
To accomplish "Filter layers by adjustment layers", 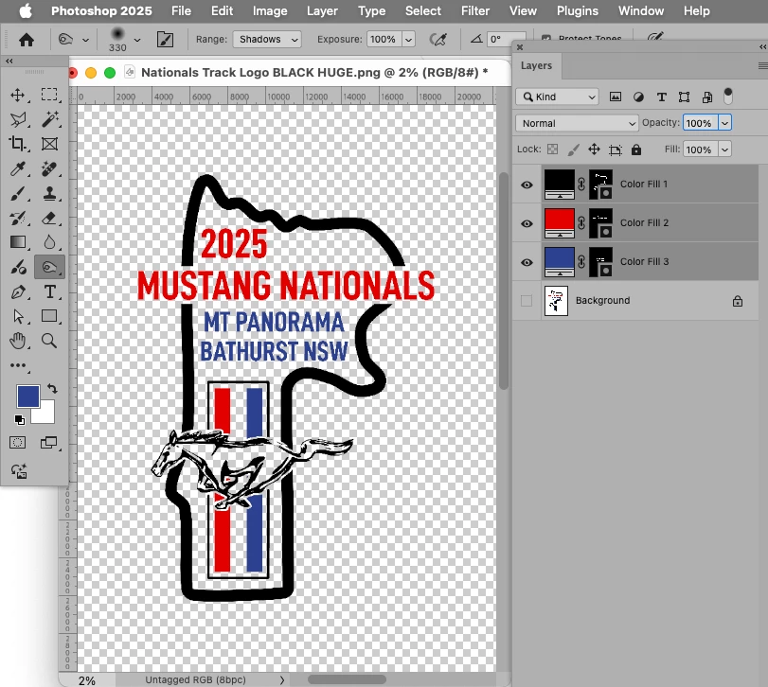I will click(638, 97).
